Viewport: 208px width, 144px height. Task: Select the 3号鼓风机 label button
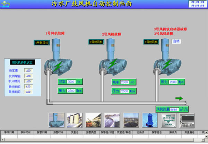click(151, 42)
